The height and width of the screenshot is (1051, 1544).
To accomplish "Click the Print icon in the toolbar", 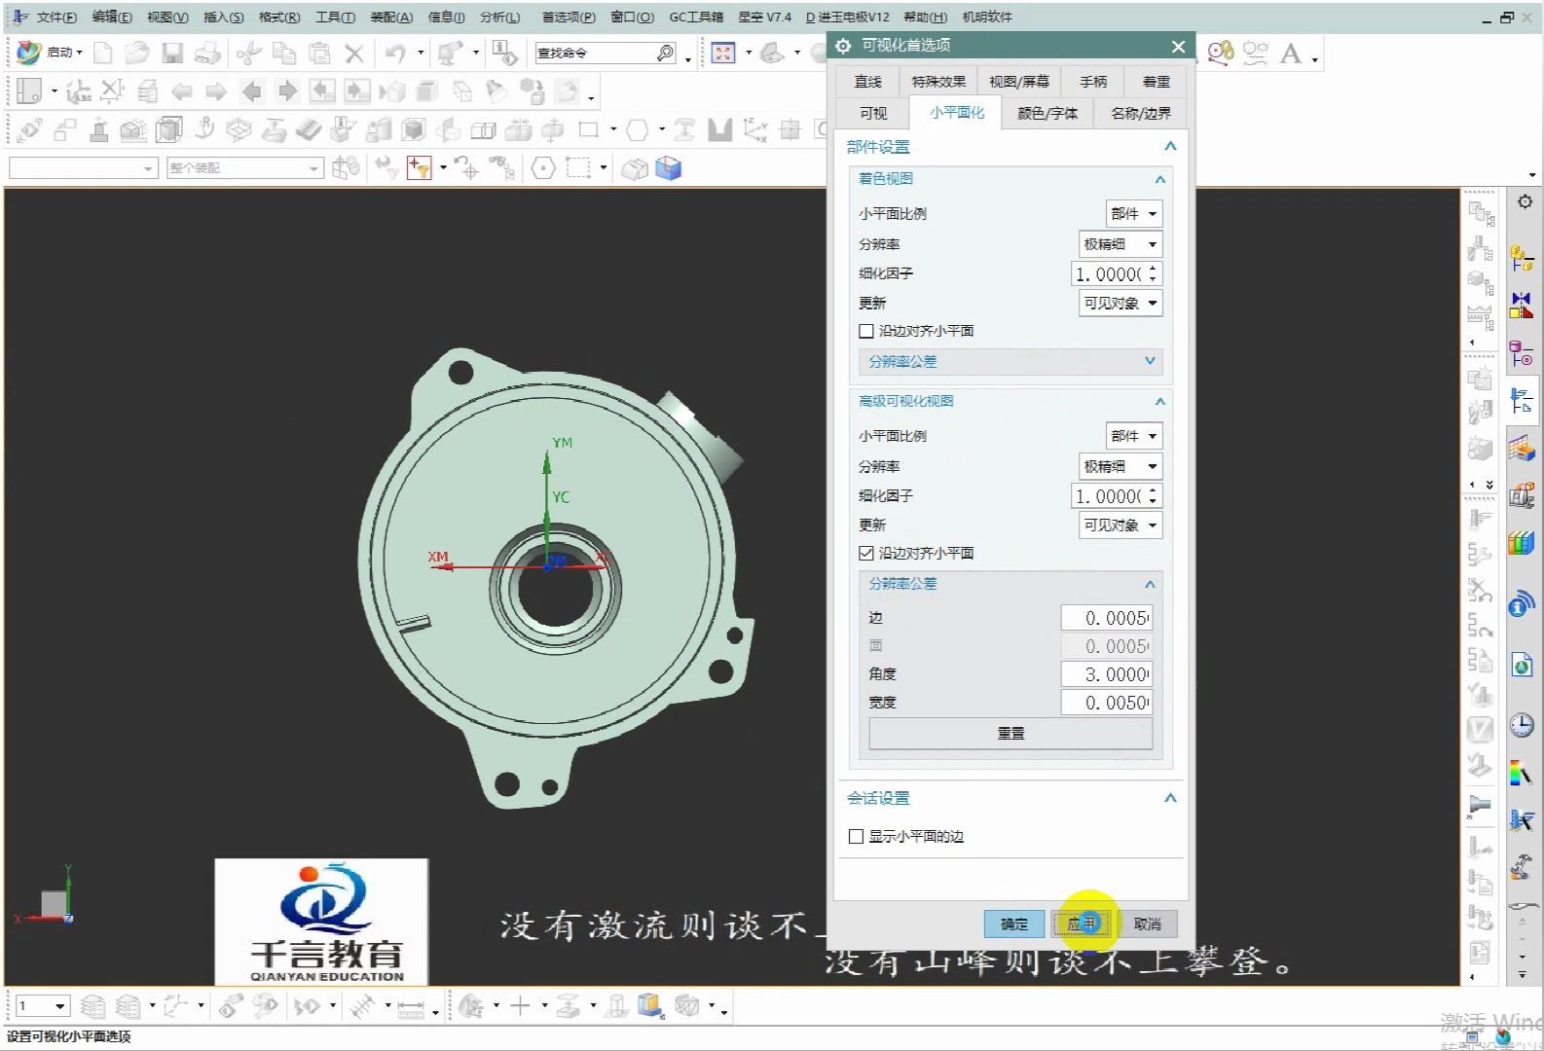I will (x=206, y=54).
